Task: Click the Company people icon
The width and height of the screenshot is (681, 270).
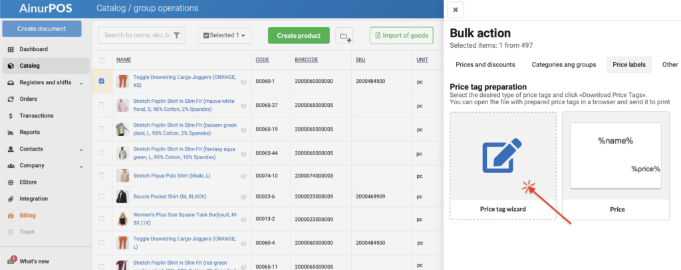Action: point(11,166)
